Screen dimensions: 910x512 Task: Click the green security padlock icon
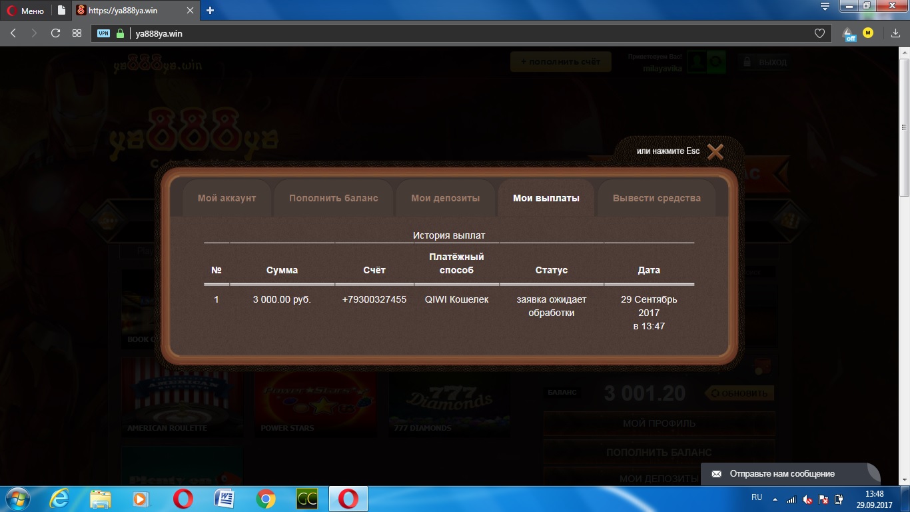[120, 33]
